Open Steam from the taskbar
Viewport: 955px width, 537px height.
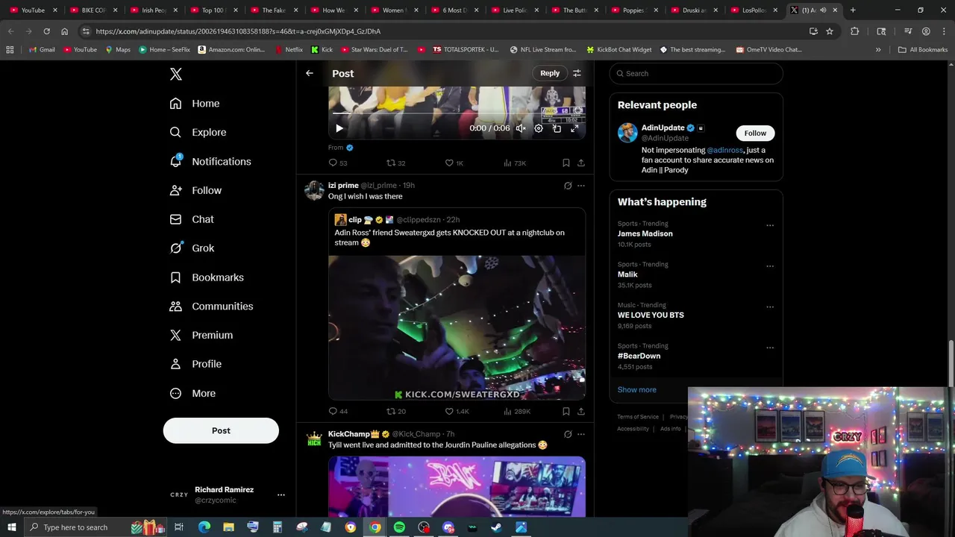(496, 527)
